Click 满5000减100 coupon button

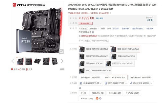click(x=86, y=23)
